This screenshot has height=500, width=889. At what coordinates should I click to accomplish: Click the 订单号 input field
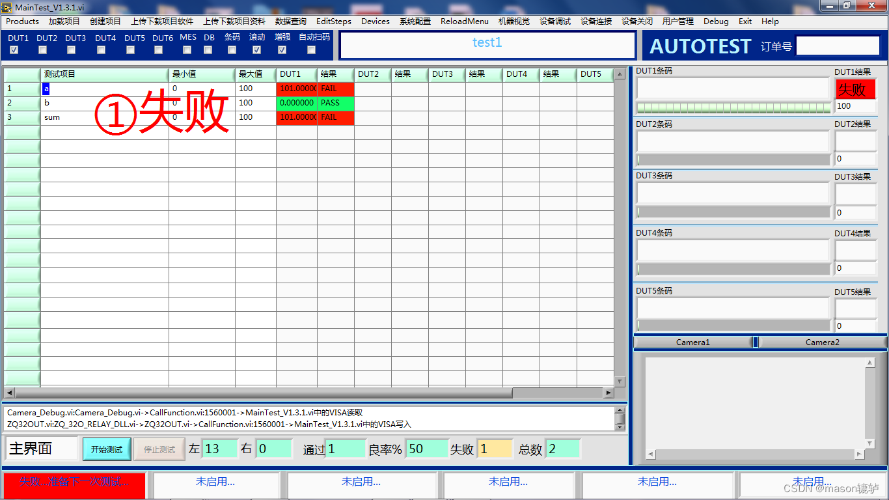click(838, 46)
